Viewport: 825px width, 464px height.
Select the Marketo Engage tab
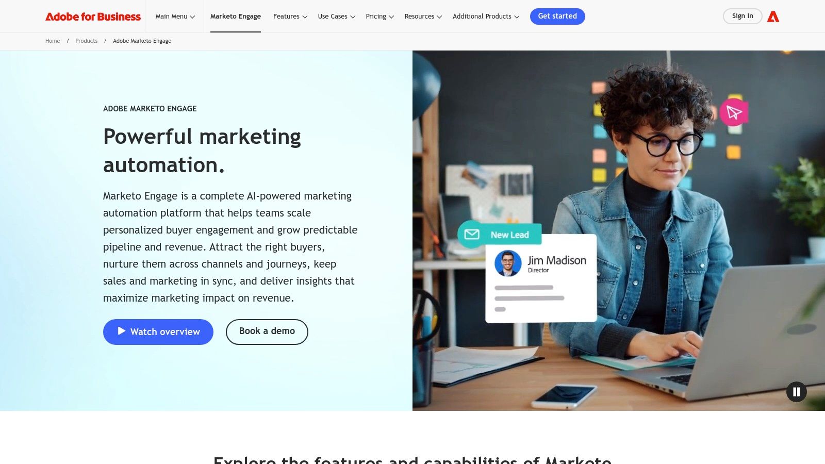click(236, 16)
